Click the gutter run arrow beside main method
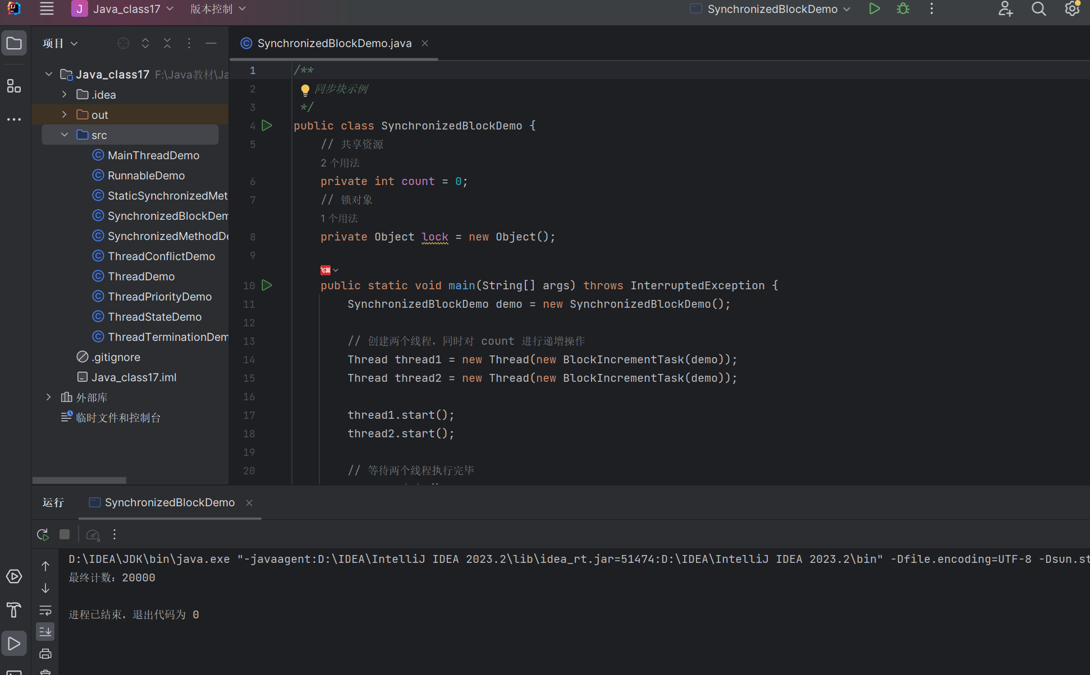Viewport: 1090px width, 675px height. (267, 285)
